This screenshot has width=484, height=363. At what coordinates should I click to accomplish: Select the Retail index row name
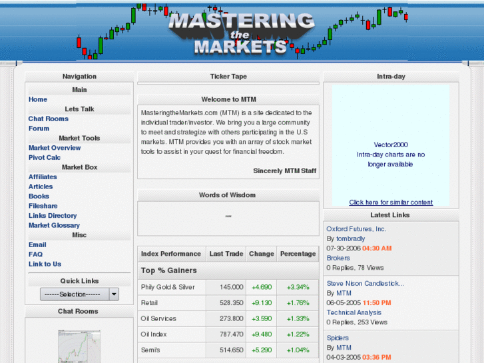149,303
